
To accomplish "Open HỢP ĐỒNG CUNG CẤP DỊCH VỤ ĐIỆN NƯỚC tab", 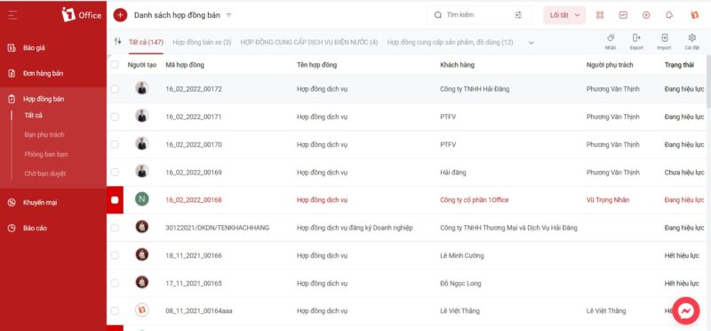I will point(308,42).
